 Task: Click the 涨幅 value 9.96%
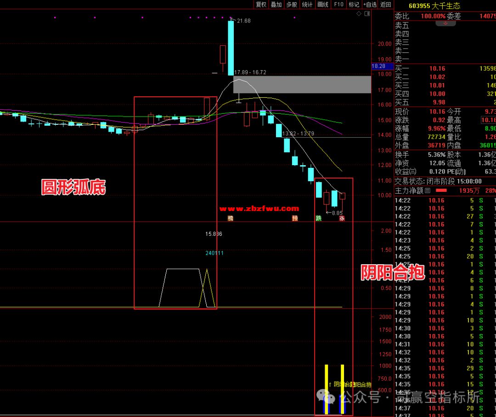(x=437, y=128)
